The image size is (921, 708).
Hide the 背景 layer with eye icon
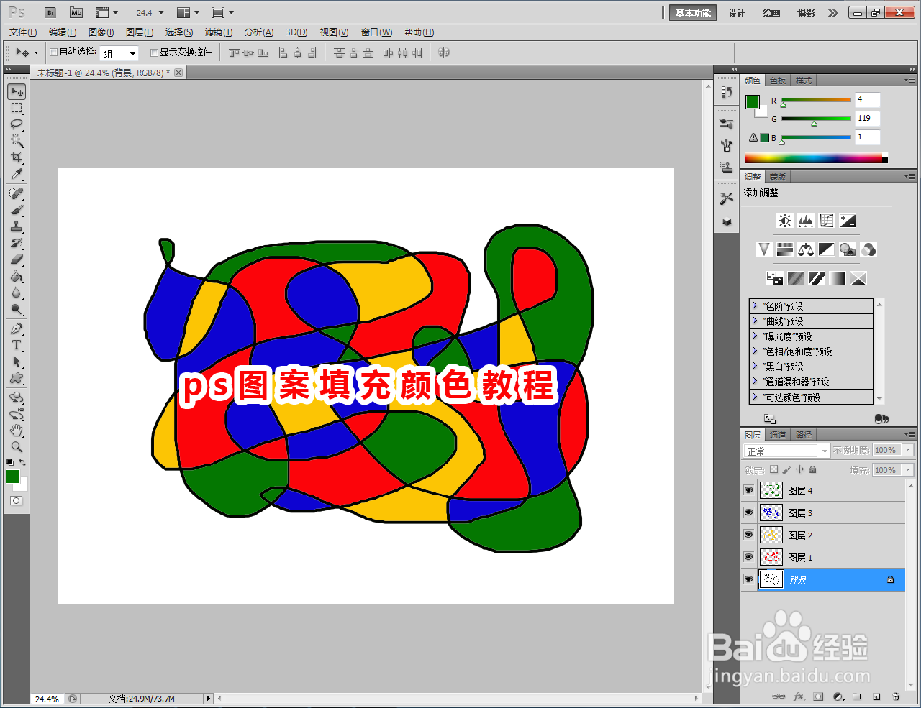pyautogui.click(x=748, y=579)
